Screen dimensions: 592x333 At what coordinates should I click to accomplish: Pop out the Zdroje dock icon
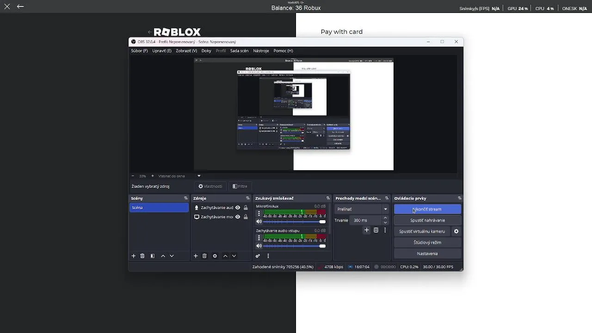pyautogui.click(x=248, y=198)
